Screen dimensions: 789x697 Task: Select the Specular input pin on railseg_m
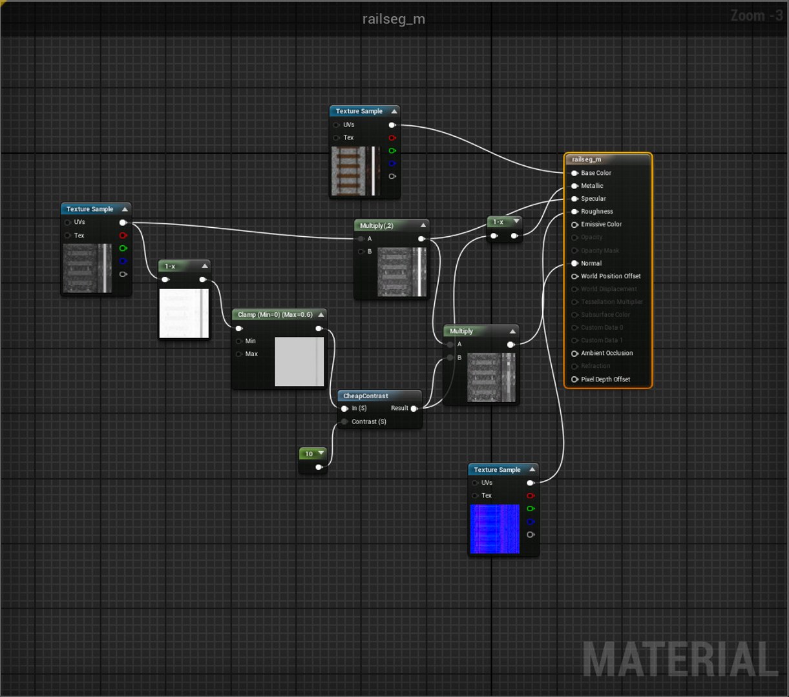574,199
